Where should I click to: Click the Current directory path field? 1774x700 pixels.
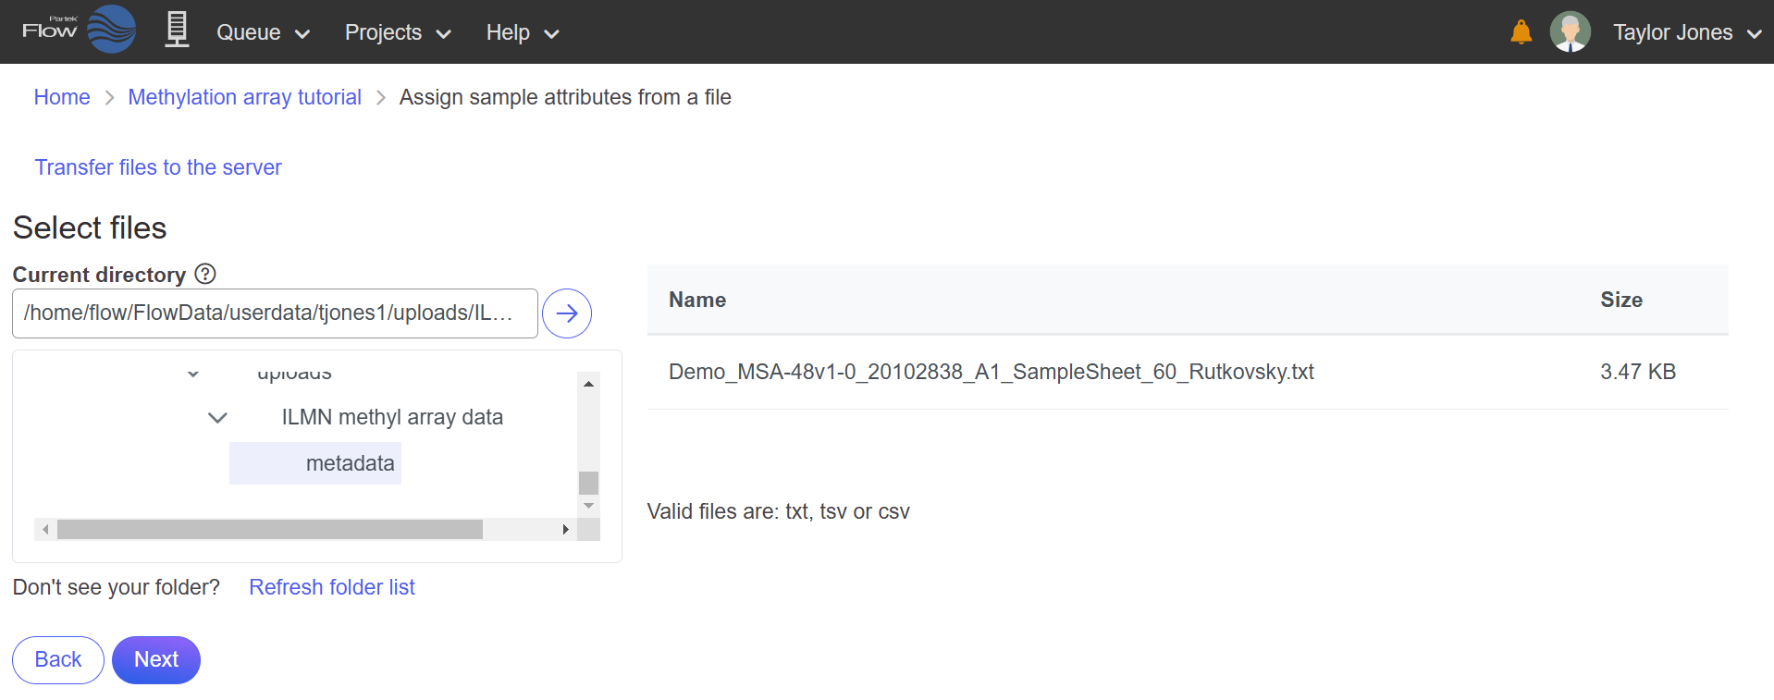tap(274, 313)
